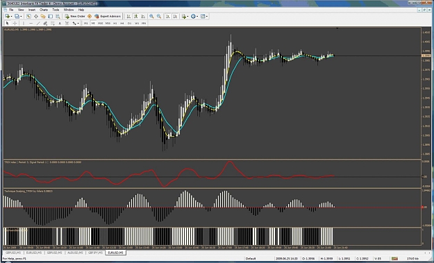Open the Data Window crosshair icon
The image size is (434, 263).
coord(36,17)
